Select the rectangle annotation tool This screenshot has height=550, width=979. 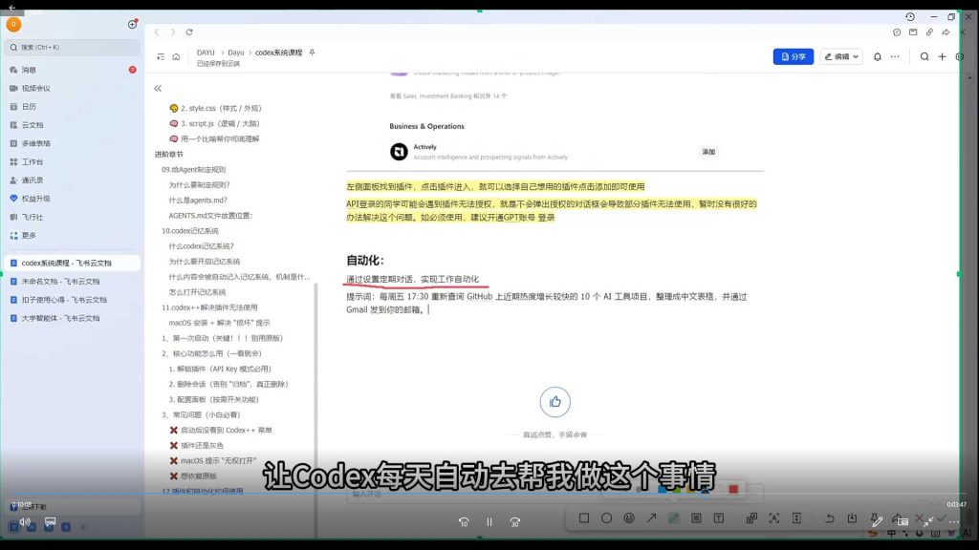click(584, 518)
